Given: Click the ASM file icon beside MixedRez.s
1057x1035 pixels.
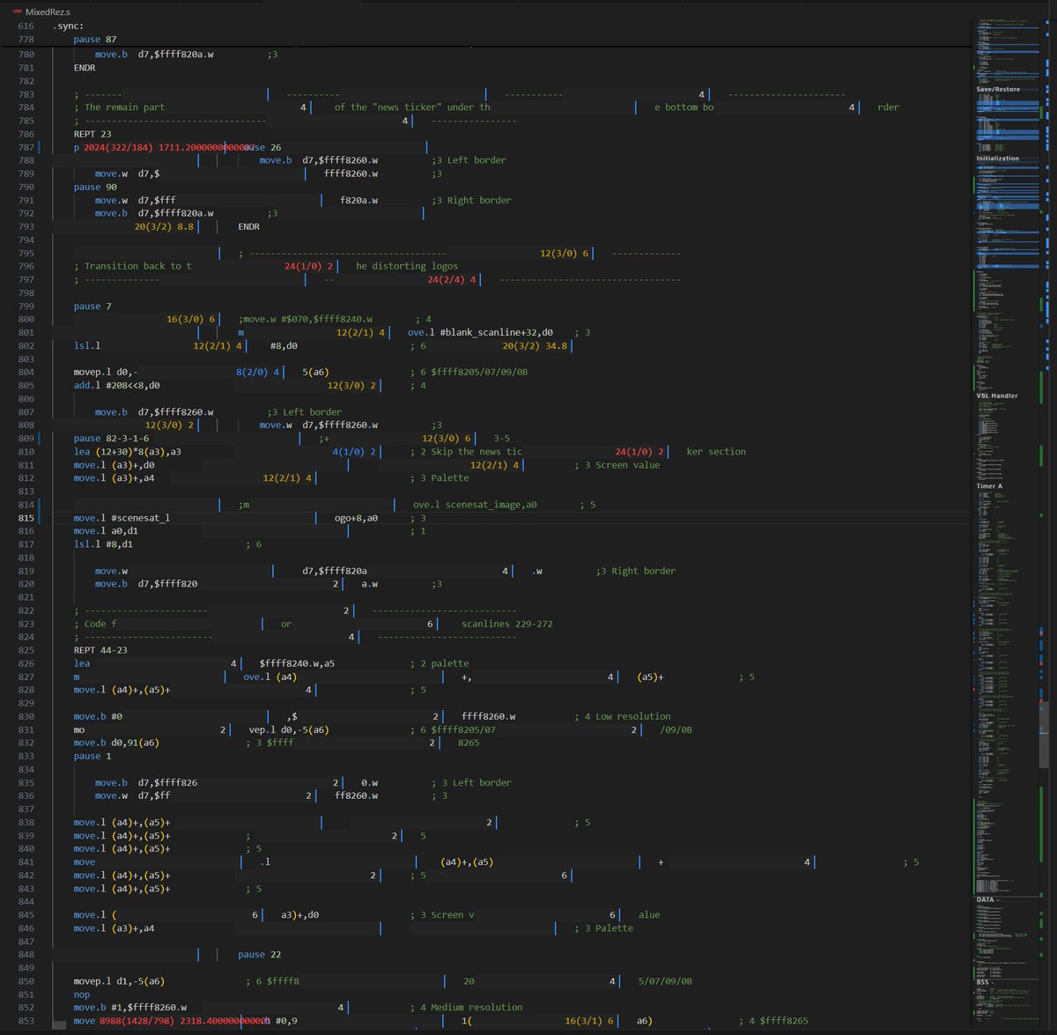Looking at the screenshot, I should coord(17,11).
